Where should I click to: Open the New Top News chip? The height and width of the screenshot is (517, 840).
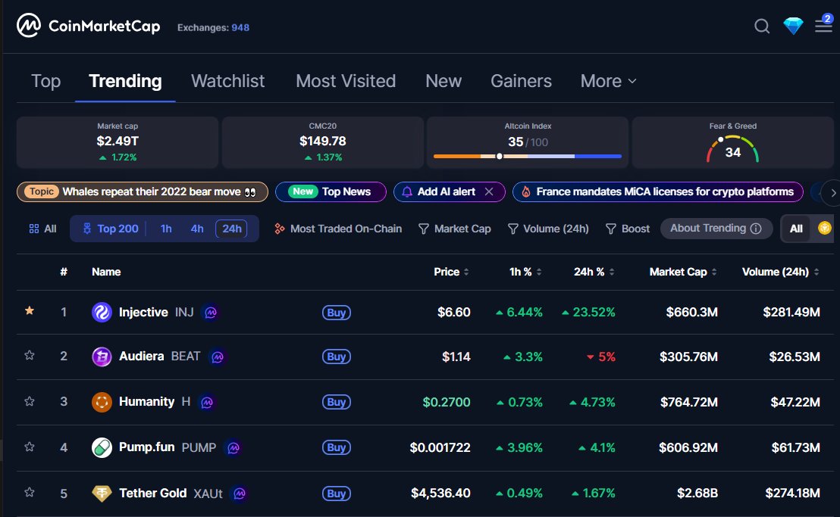[x=331, y=192]
